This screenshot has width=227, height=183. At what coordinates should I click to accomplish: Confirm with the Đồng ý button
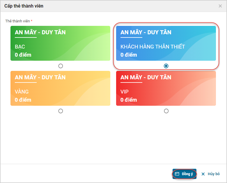pyautogui.click(x=185, y=174)
